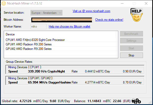
Task: Close the NiceHash Miner window
Action: (146, 3)
